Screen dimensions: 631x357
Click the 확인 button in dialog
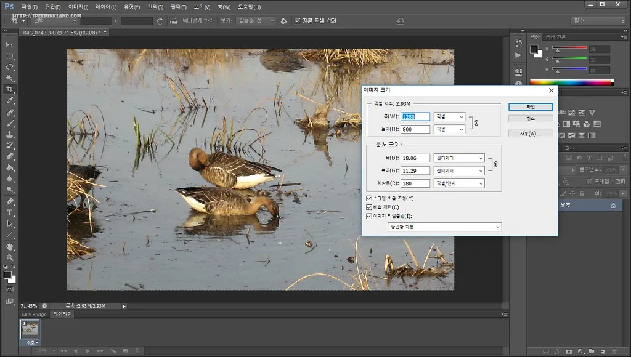click(x=531, y=107)
